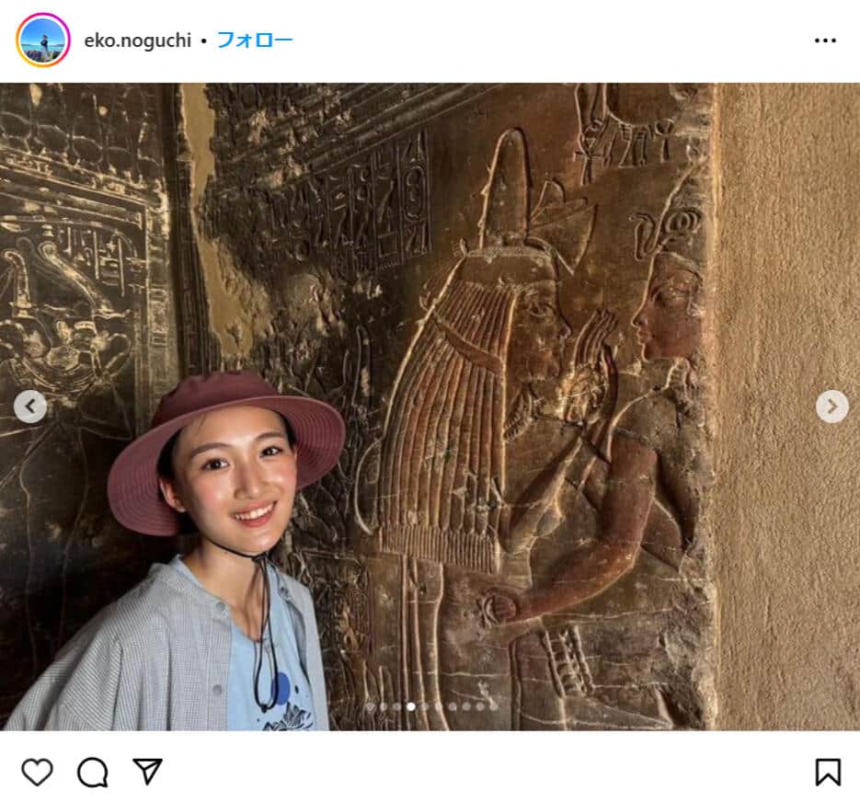Select the highlighted fourth carousel dot

click(x=411, y=706)
